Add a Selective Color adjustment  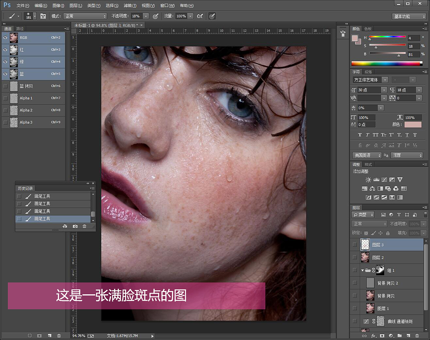(x=392, y=197)
